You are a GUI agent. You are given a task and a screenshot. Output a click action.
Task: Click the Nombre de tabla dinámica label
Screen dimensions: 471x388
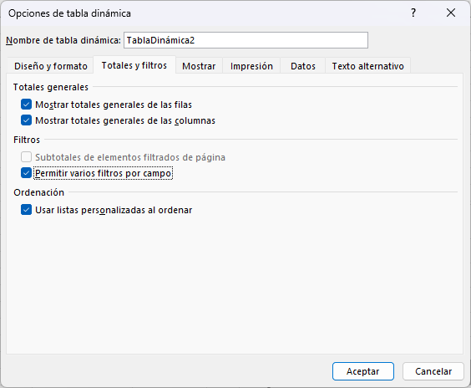63,40
